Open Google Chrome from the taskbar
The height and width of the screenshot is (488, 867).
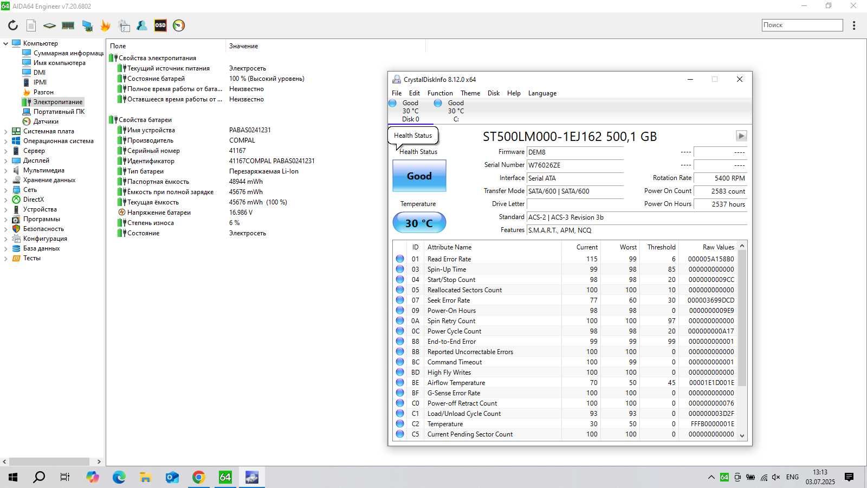click(199, 477)
